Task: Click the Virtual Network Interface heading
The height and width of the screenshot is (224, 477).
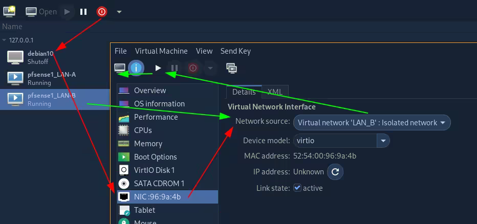Action: click(x=271, y=107)
